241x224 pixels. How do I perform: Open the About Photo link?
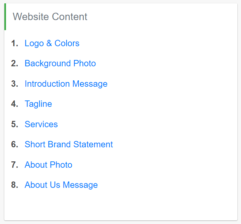pyautogui.click(x=49, y=165)
